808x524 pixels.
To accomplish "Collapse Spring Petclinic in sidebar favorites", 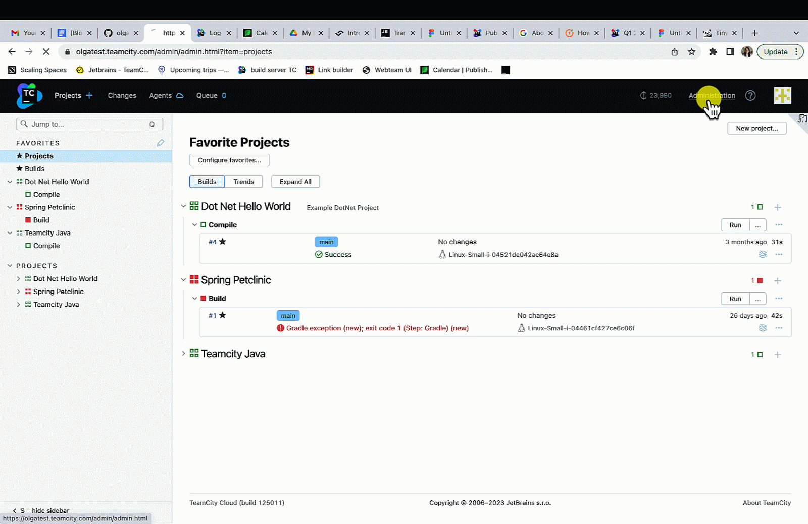I will coord(10,207).
